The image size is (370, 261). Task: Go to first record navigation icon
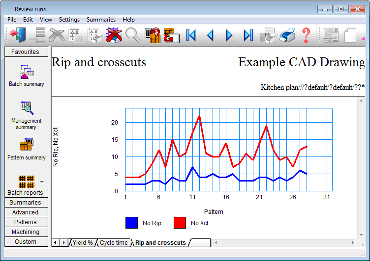(x=191, y=35)
